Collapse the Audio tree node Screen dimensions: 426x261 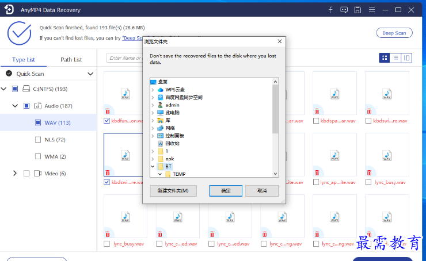(x=15, y=106)
